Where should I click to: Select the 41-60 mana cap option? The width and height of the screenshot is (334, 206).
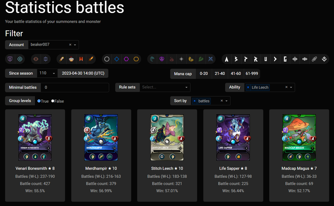click(236, 73)
